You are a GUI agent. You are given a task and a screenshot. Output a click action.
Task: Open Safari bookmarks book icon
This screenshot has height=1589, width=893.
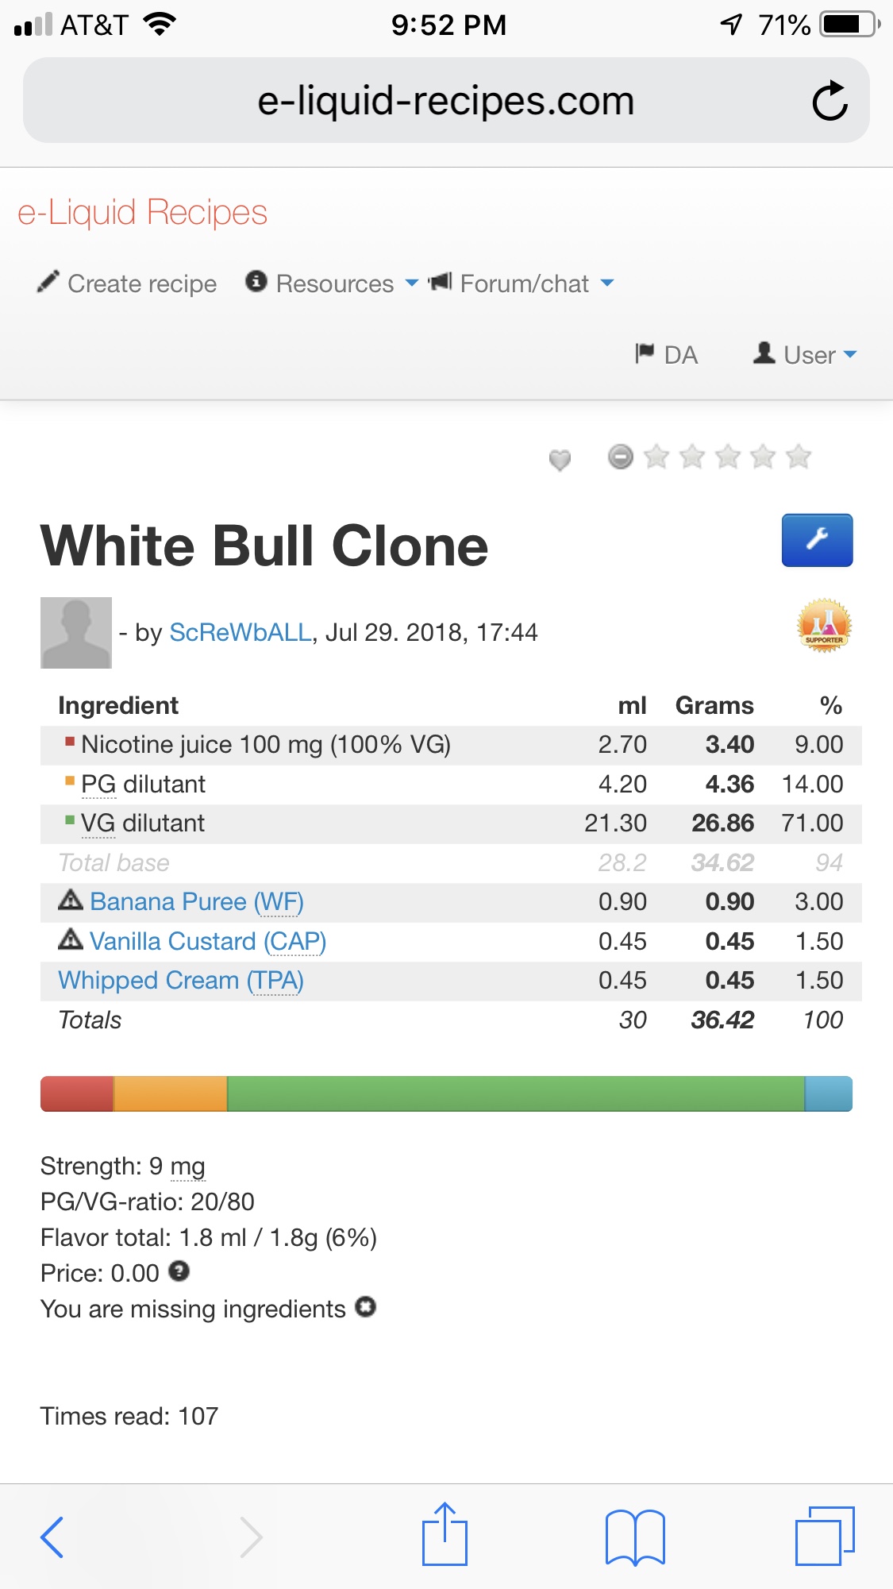point(634,1537)
